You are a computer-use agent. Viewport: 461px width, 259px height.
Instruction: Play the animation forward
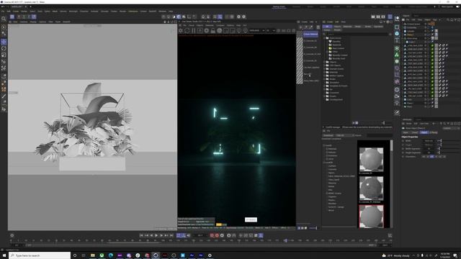tap(156, 235)
